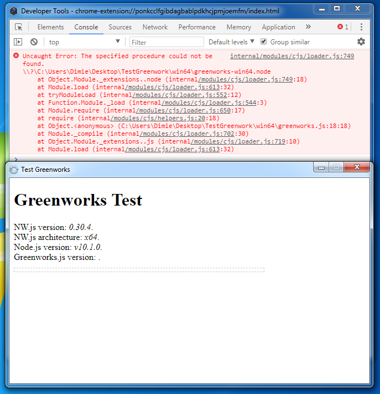This screenshot has height=394, width=380.
Task: Expand more DevTools tabs with chevron
Action: coord(308,27)
